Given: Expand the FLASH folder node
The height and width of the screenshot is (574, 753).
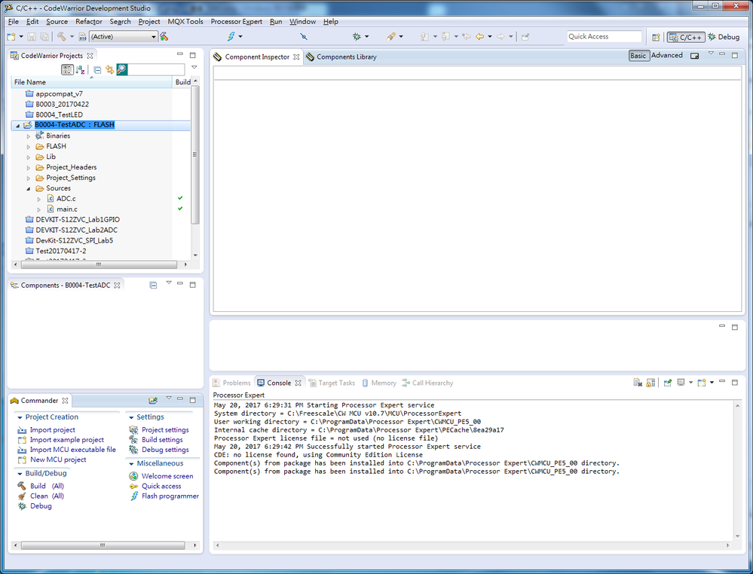Looking at the screenshot, I should [29, 147].
